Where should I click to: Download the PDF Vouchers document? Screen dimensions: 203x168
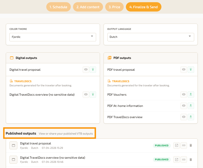[x=191, y=95]
